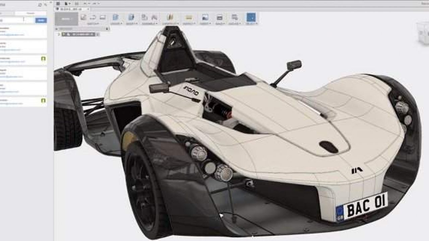Image resolution: width=429 pixels, height=241 pixels.
Task: Click the text field in the side panel
Action: tap(17, 20)
